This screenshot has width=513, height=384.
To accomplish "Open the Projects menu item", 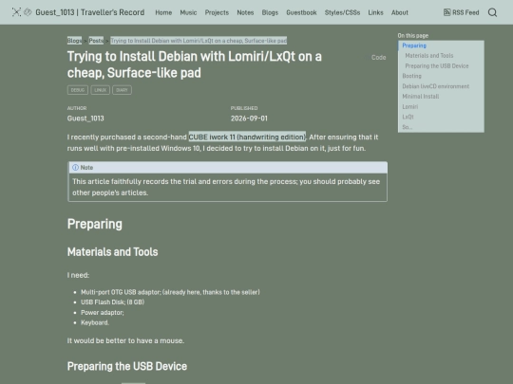I will tap(217, 12).
